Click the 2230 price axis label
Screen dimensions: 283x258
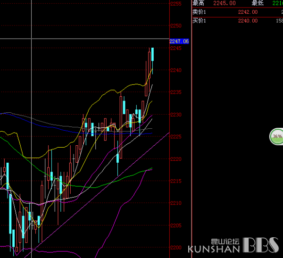pyautogui.click(x=176, y=115)
